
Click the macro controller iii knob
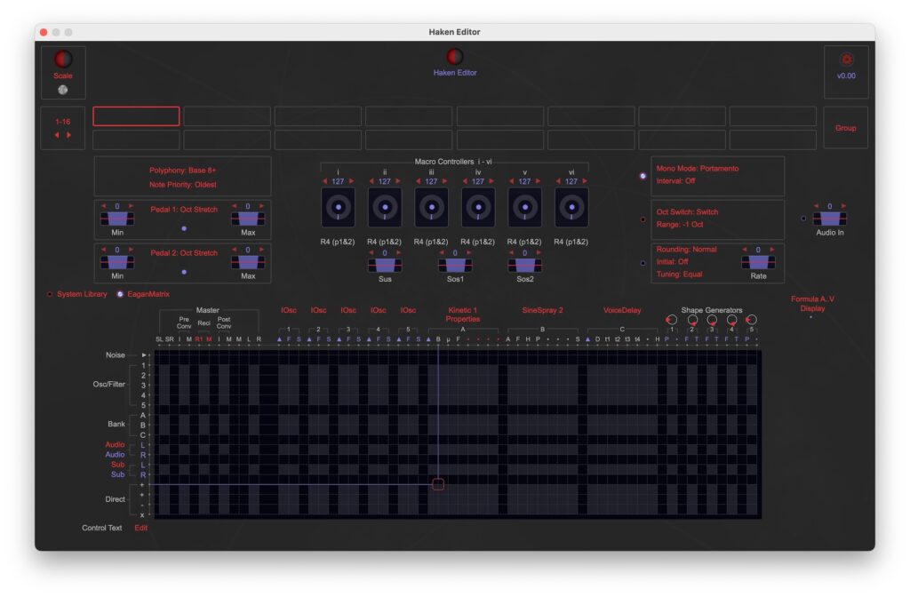(431, 207)
